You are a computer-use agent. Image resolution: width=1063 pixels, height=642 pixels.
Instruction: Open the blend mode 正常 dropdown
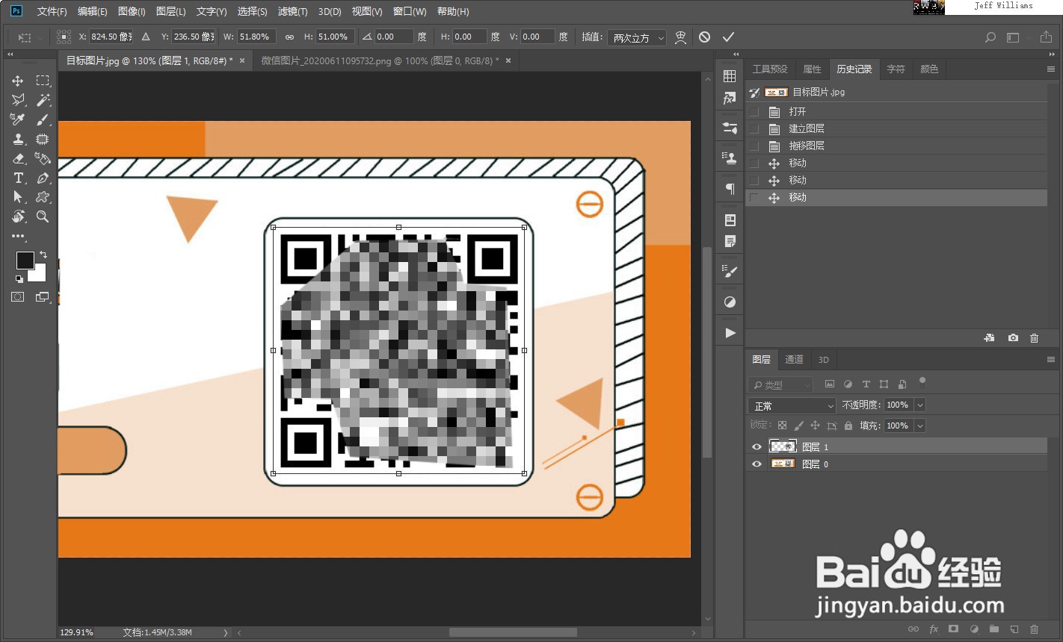coord(792,405)
